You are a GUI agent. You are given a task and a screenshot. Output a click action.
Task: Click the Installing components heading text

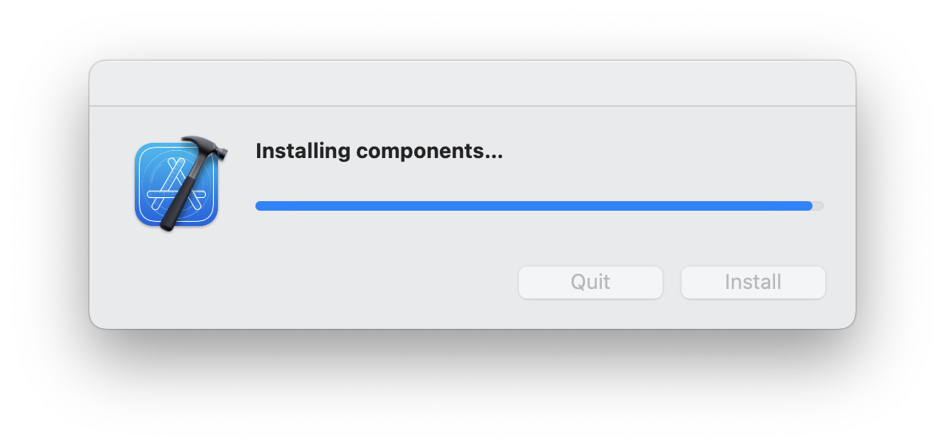click(x=379, y=151)
